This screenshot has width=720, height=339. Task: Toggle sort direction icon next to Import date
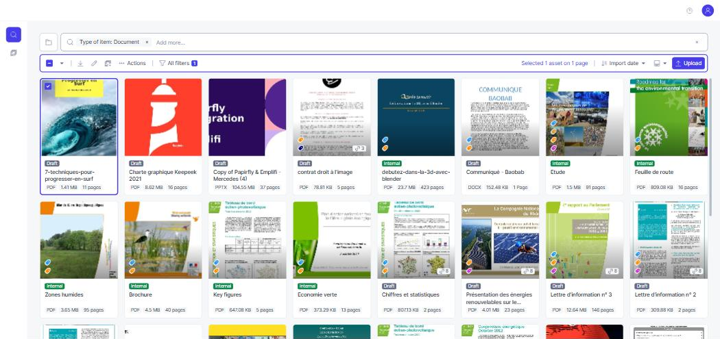(604, 63)
